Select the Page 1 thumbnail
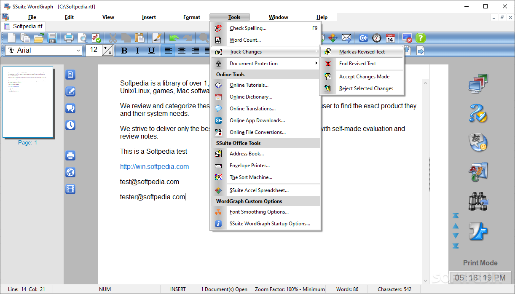This screenshot has height=294, width=515. (x=28, y=102)
